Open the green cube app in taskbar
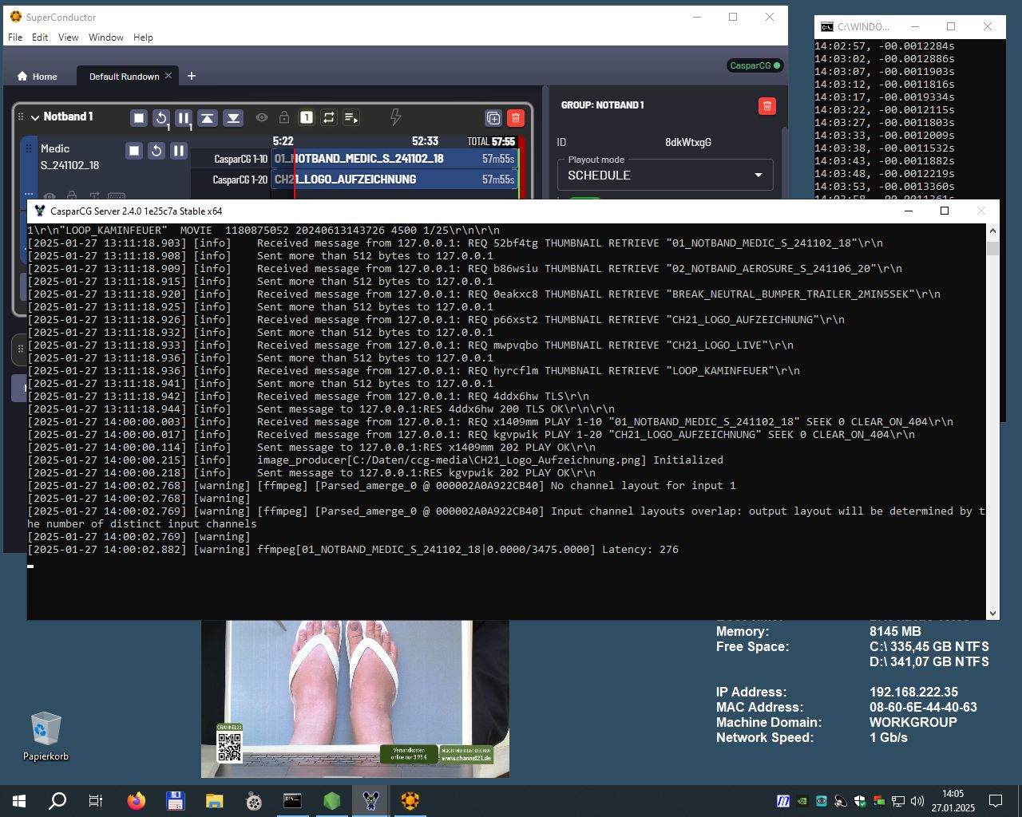The height and width of the screenshot is (817, 1022). tap(332, 801)
